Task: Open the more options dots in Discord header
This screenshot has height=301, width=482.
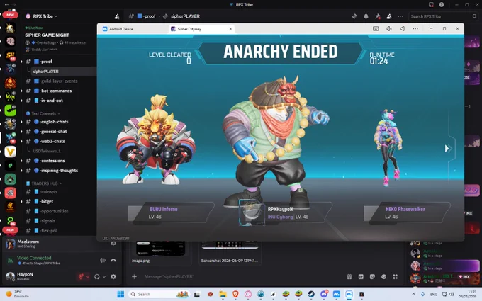Action: [400, 16]
